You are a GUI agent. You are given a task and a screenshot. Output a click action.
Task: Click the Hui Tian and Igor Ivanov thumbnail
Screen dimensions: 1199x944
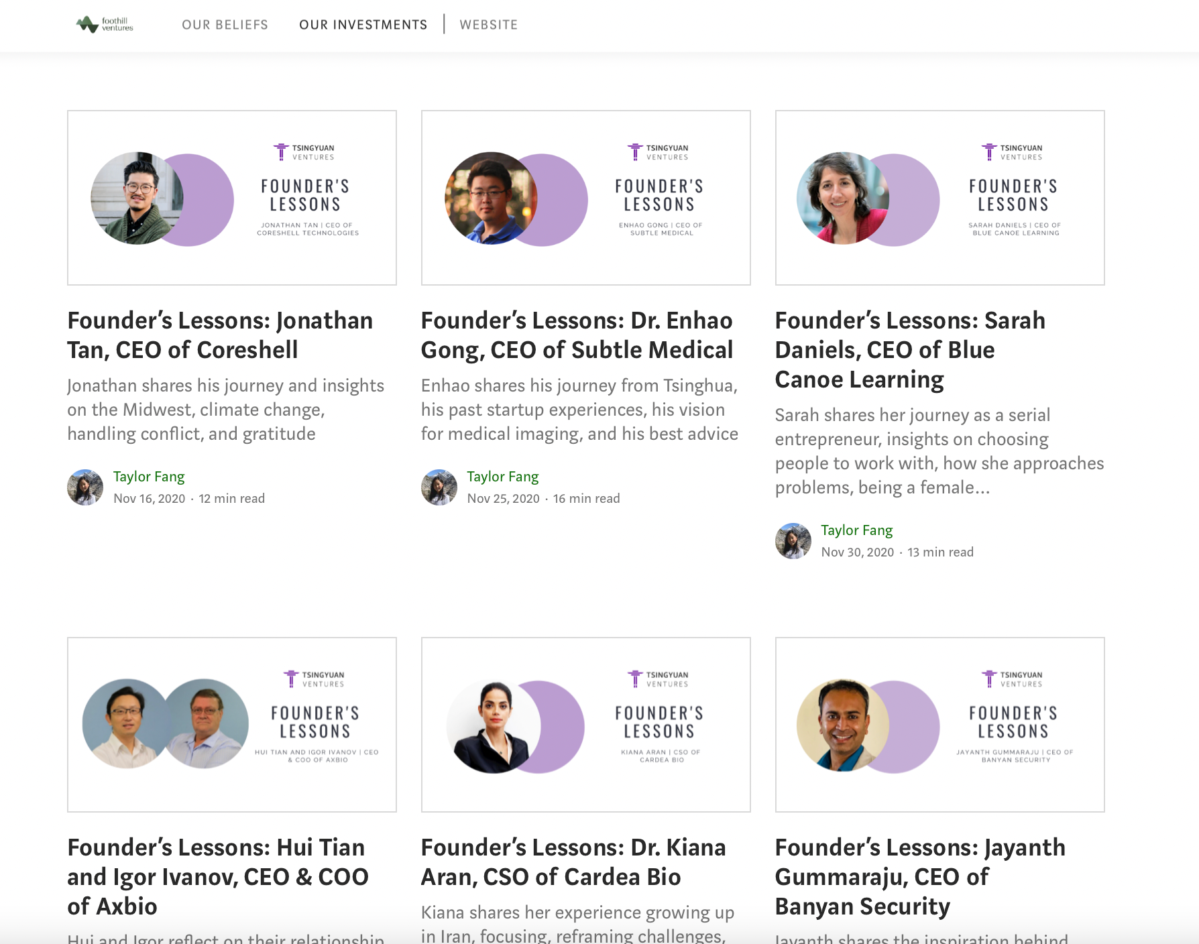click(232, 725)
